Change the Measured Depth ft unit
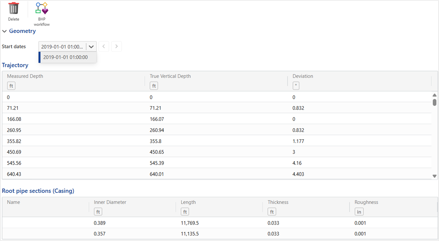The width and height of the screenshot is (439, 241). point(11,86)
